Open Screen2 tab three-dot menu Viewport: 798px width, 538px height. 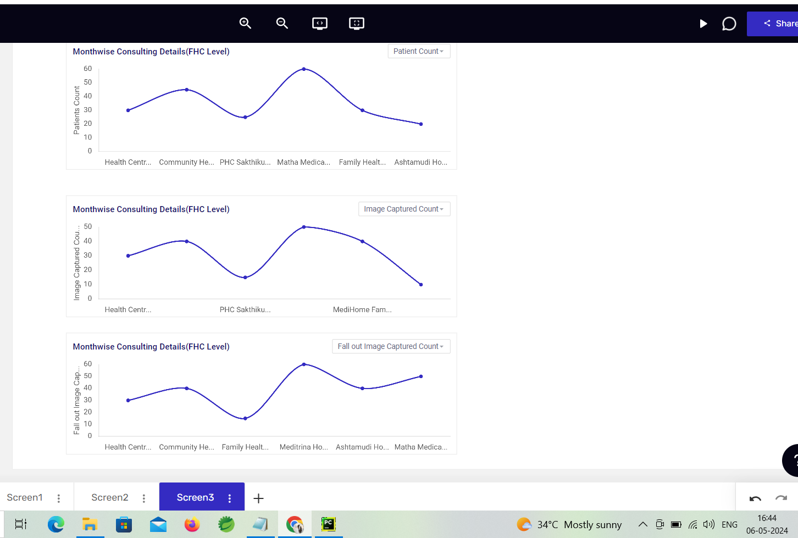tap(144, 498)
